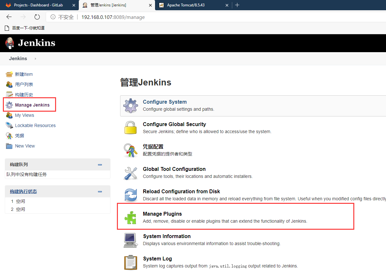This screenshot has width=386, height=271.
Task: Click the Configure Global Security padlock icon
Action: (x=131, y=128)
